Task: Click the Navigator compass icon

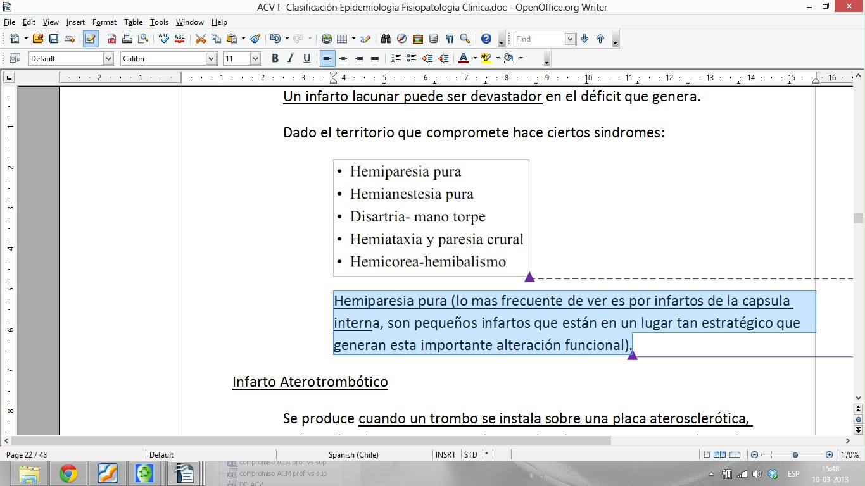Action: point(401,39)
